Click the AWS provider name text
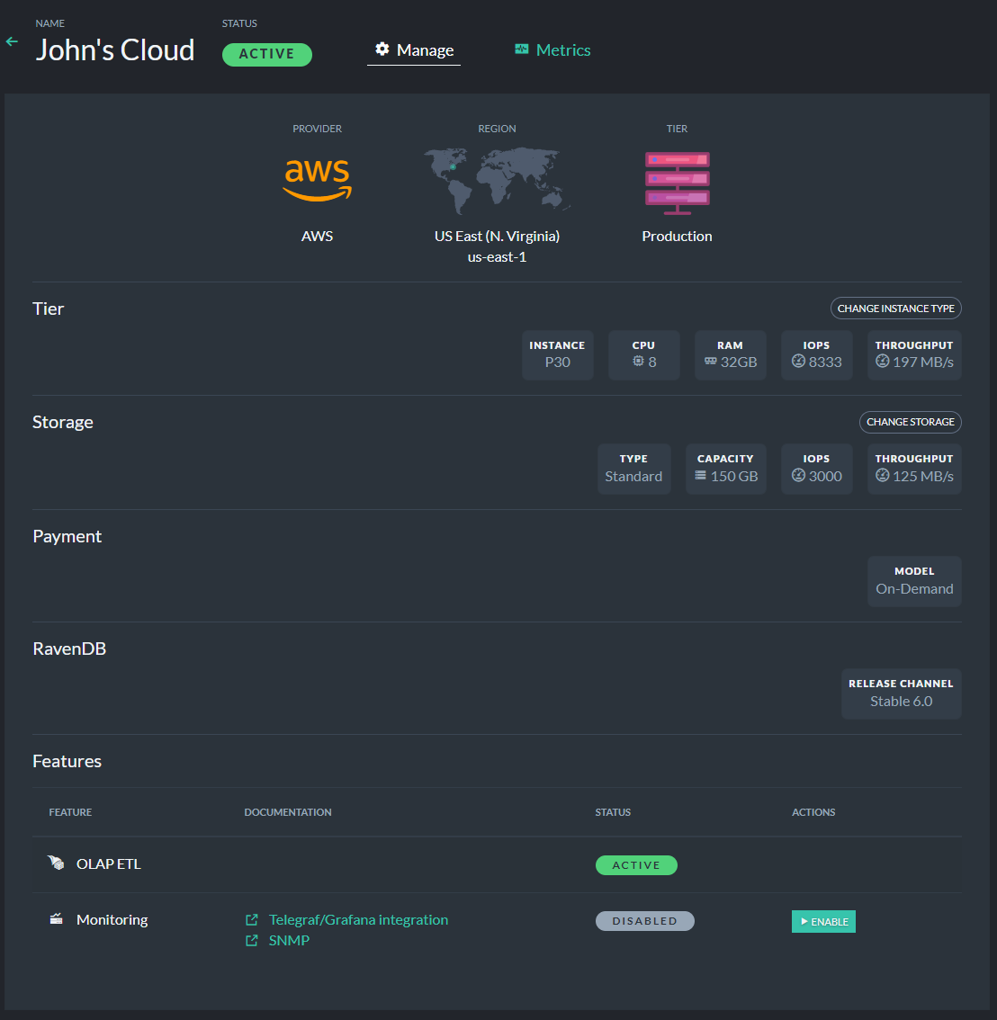This screenshot has width=997, height=1020. click(x=317, y=237)
